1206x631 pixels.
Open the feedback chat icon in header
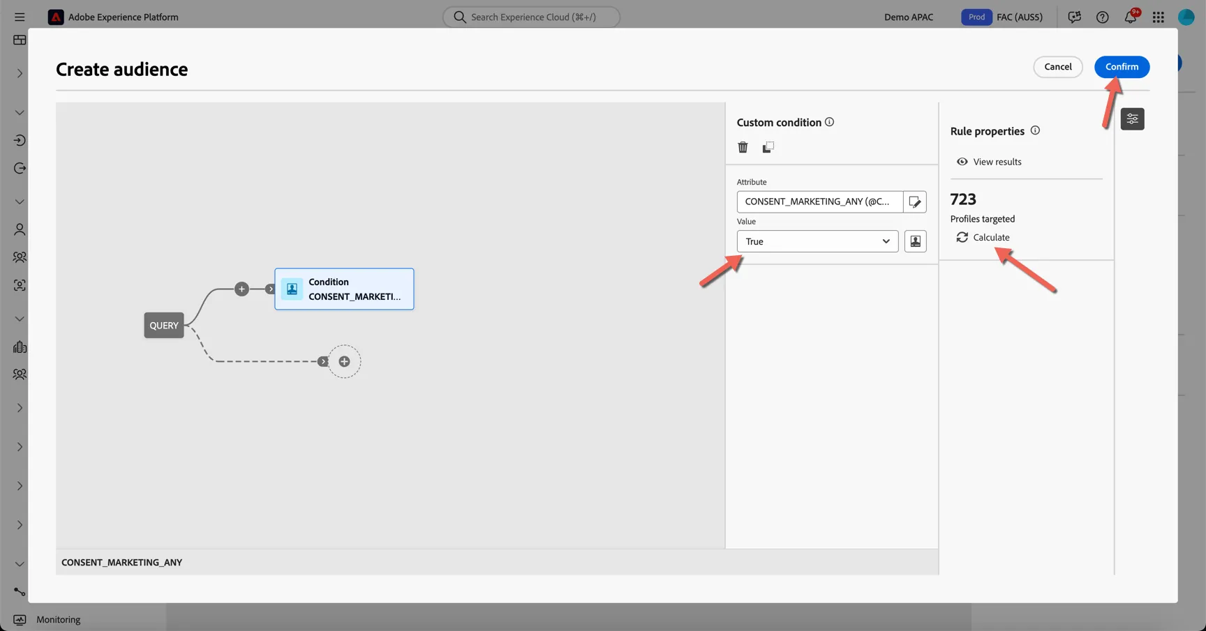1074,17
